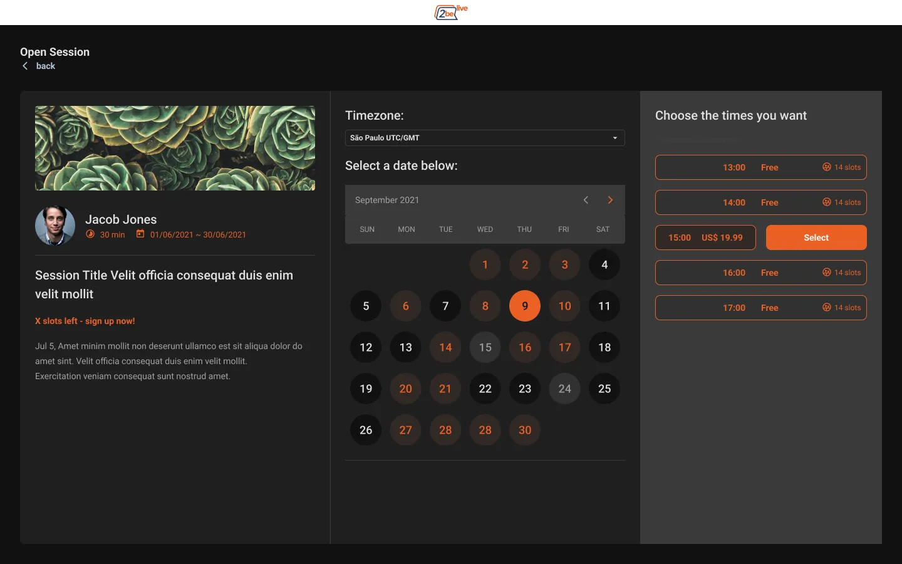Click the 30 min clock icon
Screen dimensions: 902x564
90,234
